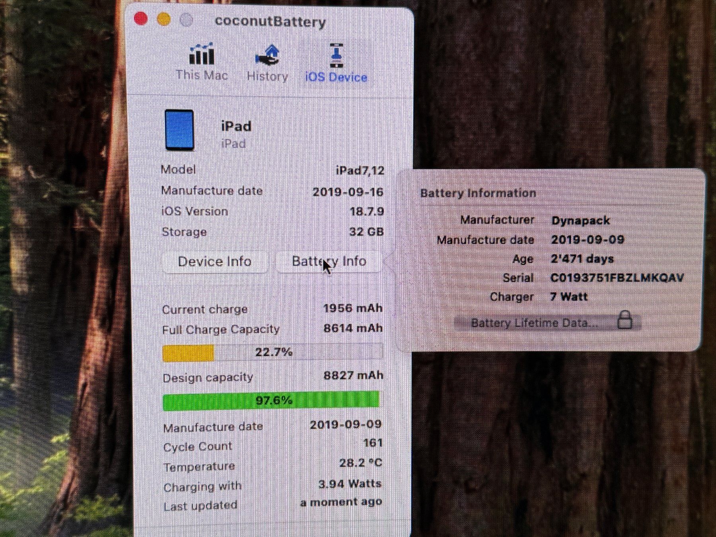716x537 pixels.
Task: Switch to the History tab
Action: 267,64
